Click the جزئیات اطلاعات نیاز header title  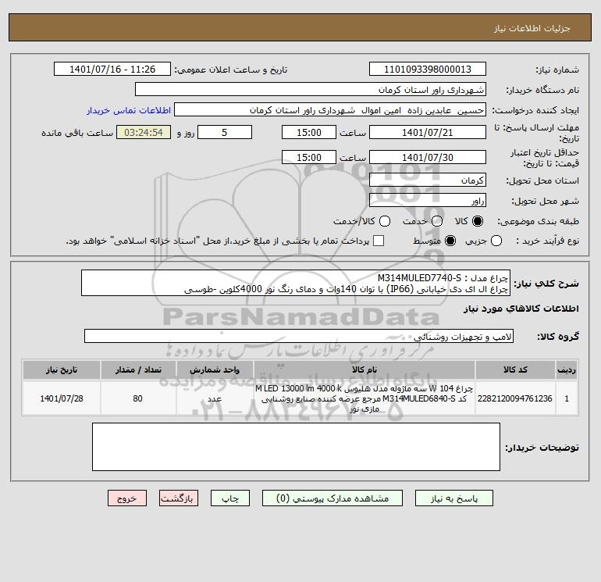coord(532,28)
